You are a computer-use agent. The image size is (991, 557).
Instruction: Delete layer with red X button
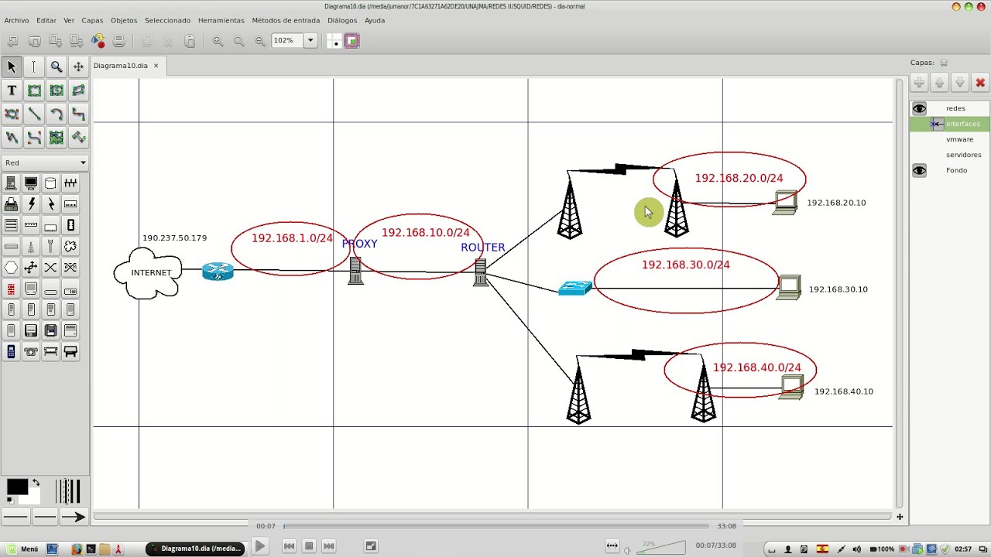980,83
